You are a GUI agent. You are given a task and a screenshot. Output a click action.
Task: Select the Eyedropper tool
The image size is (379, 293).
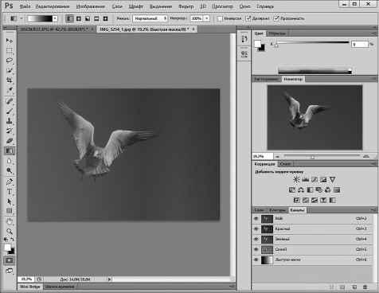10,90
